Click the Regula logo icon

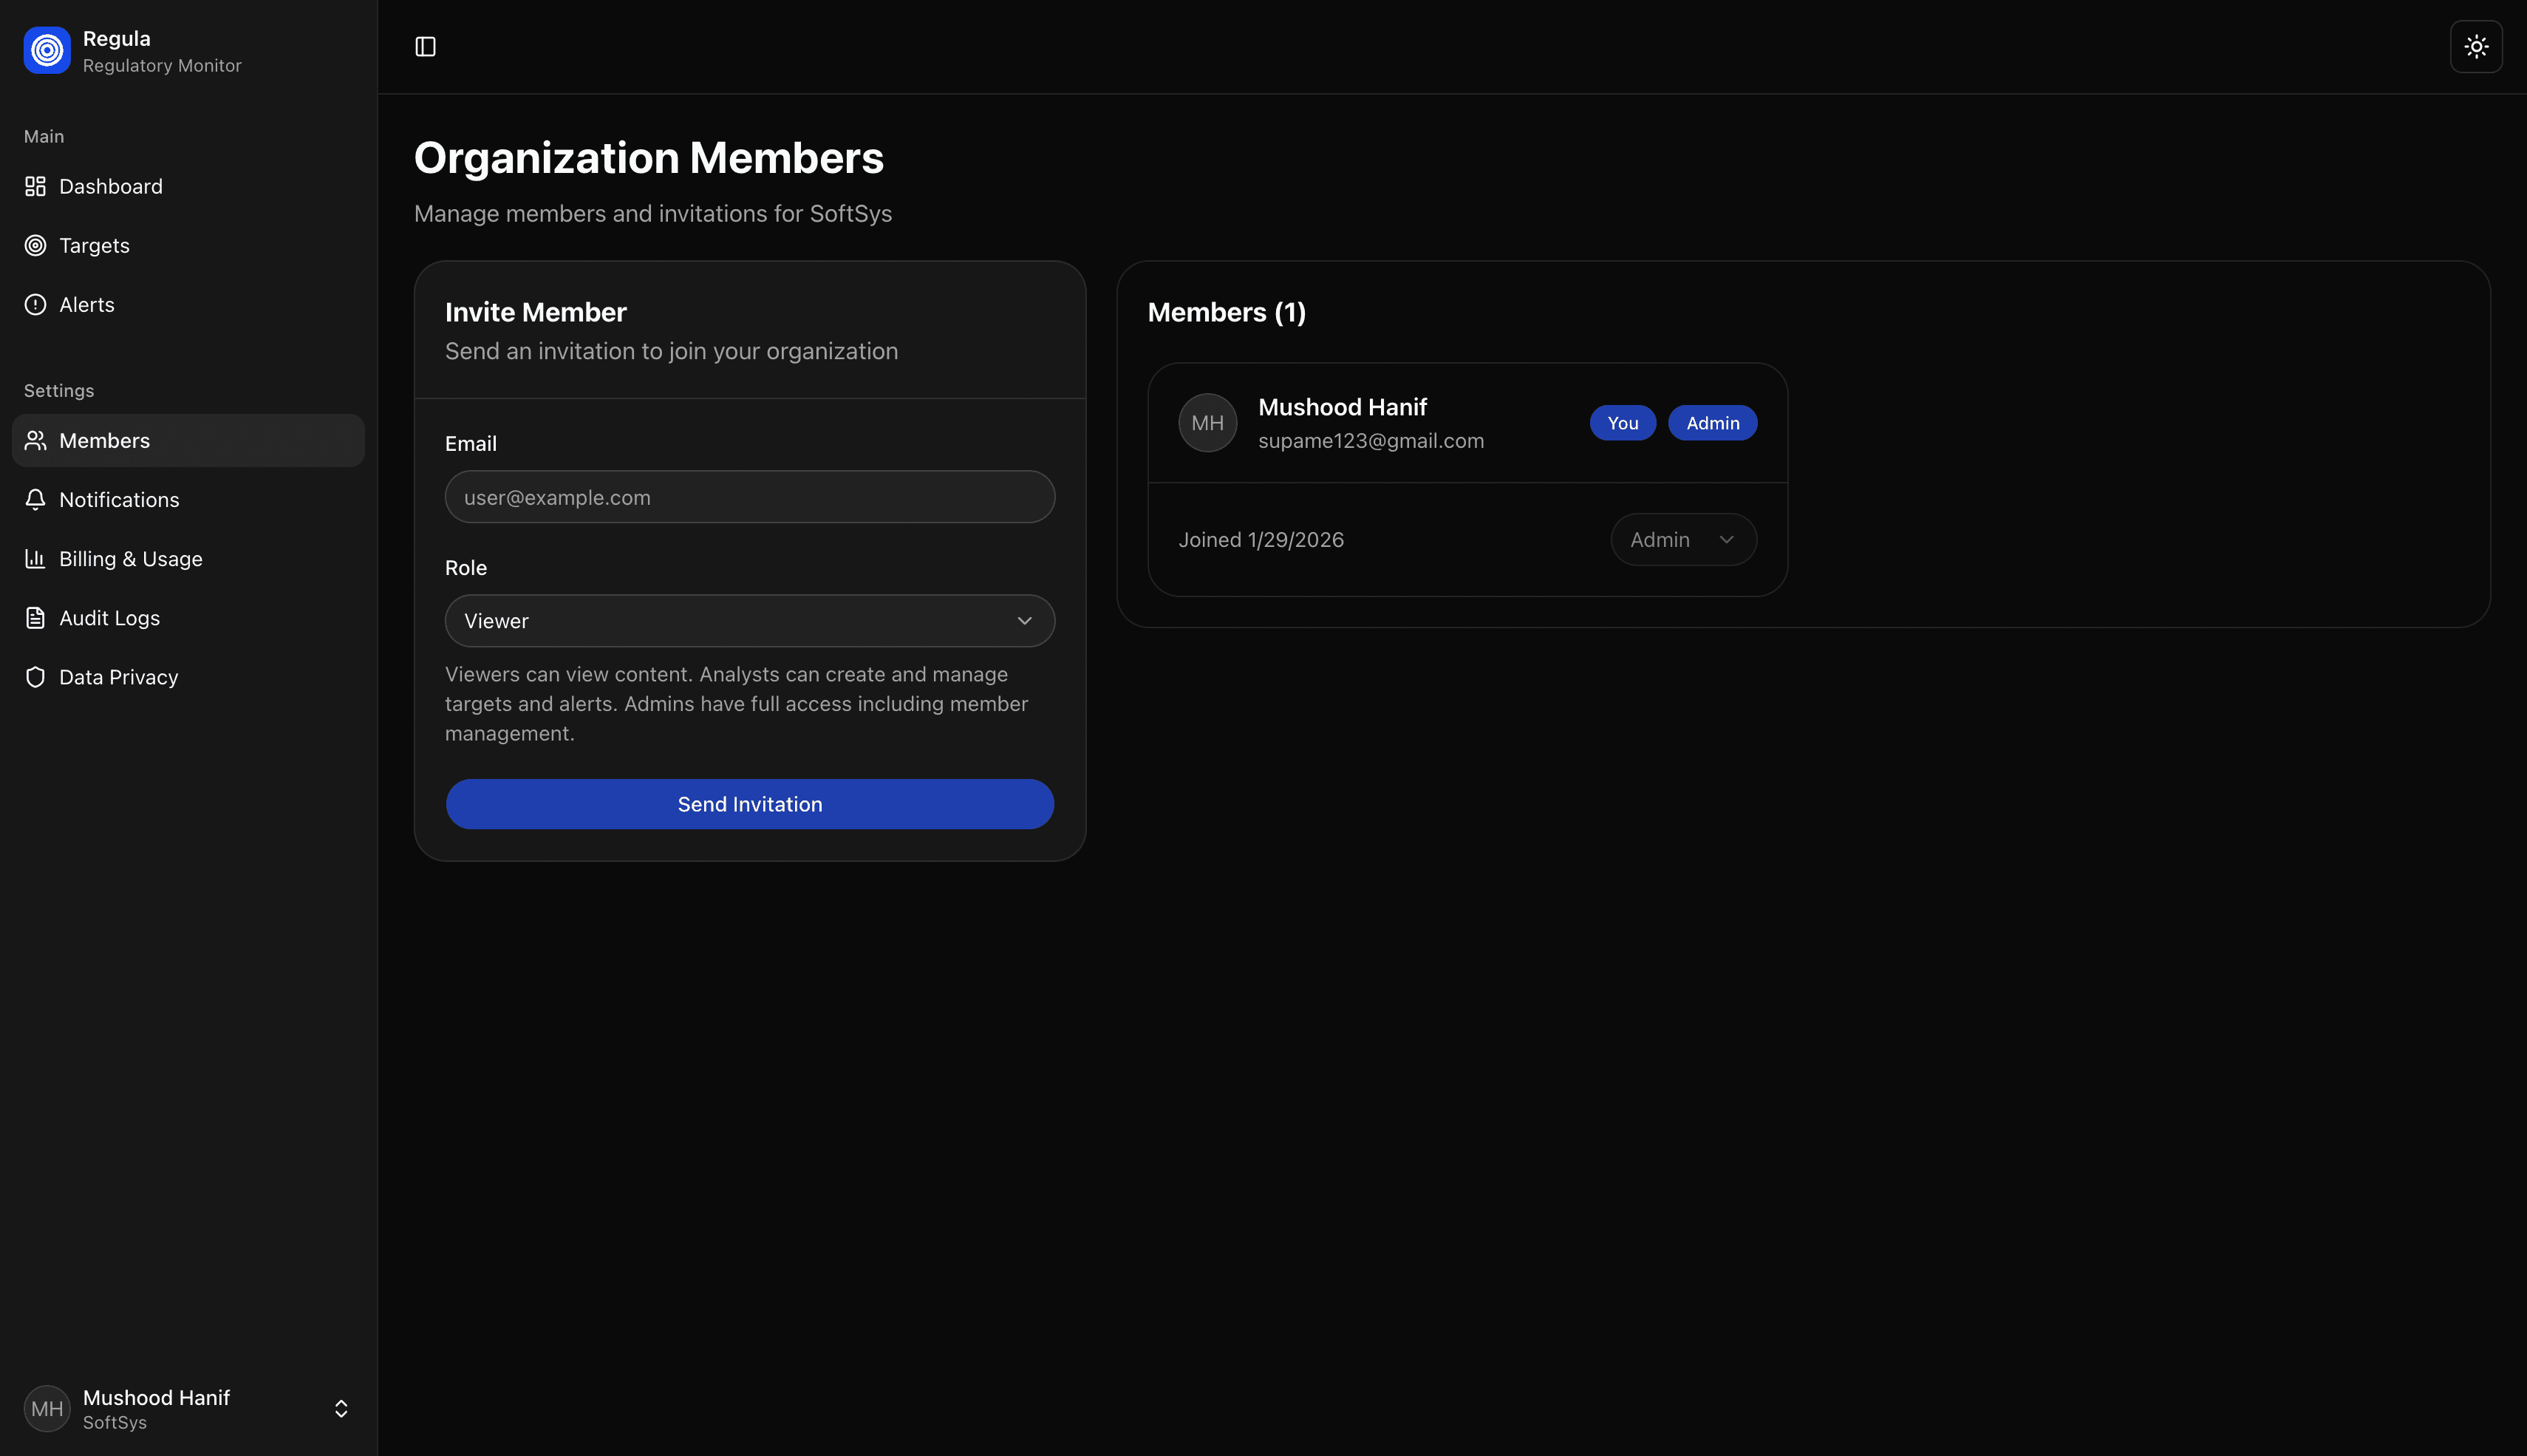47,50
